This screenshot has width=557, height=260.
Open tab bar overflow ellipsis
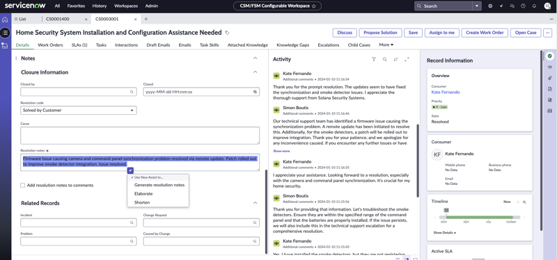coord(551,19)
